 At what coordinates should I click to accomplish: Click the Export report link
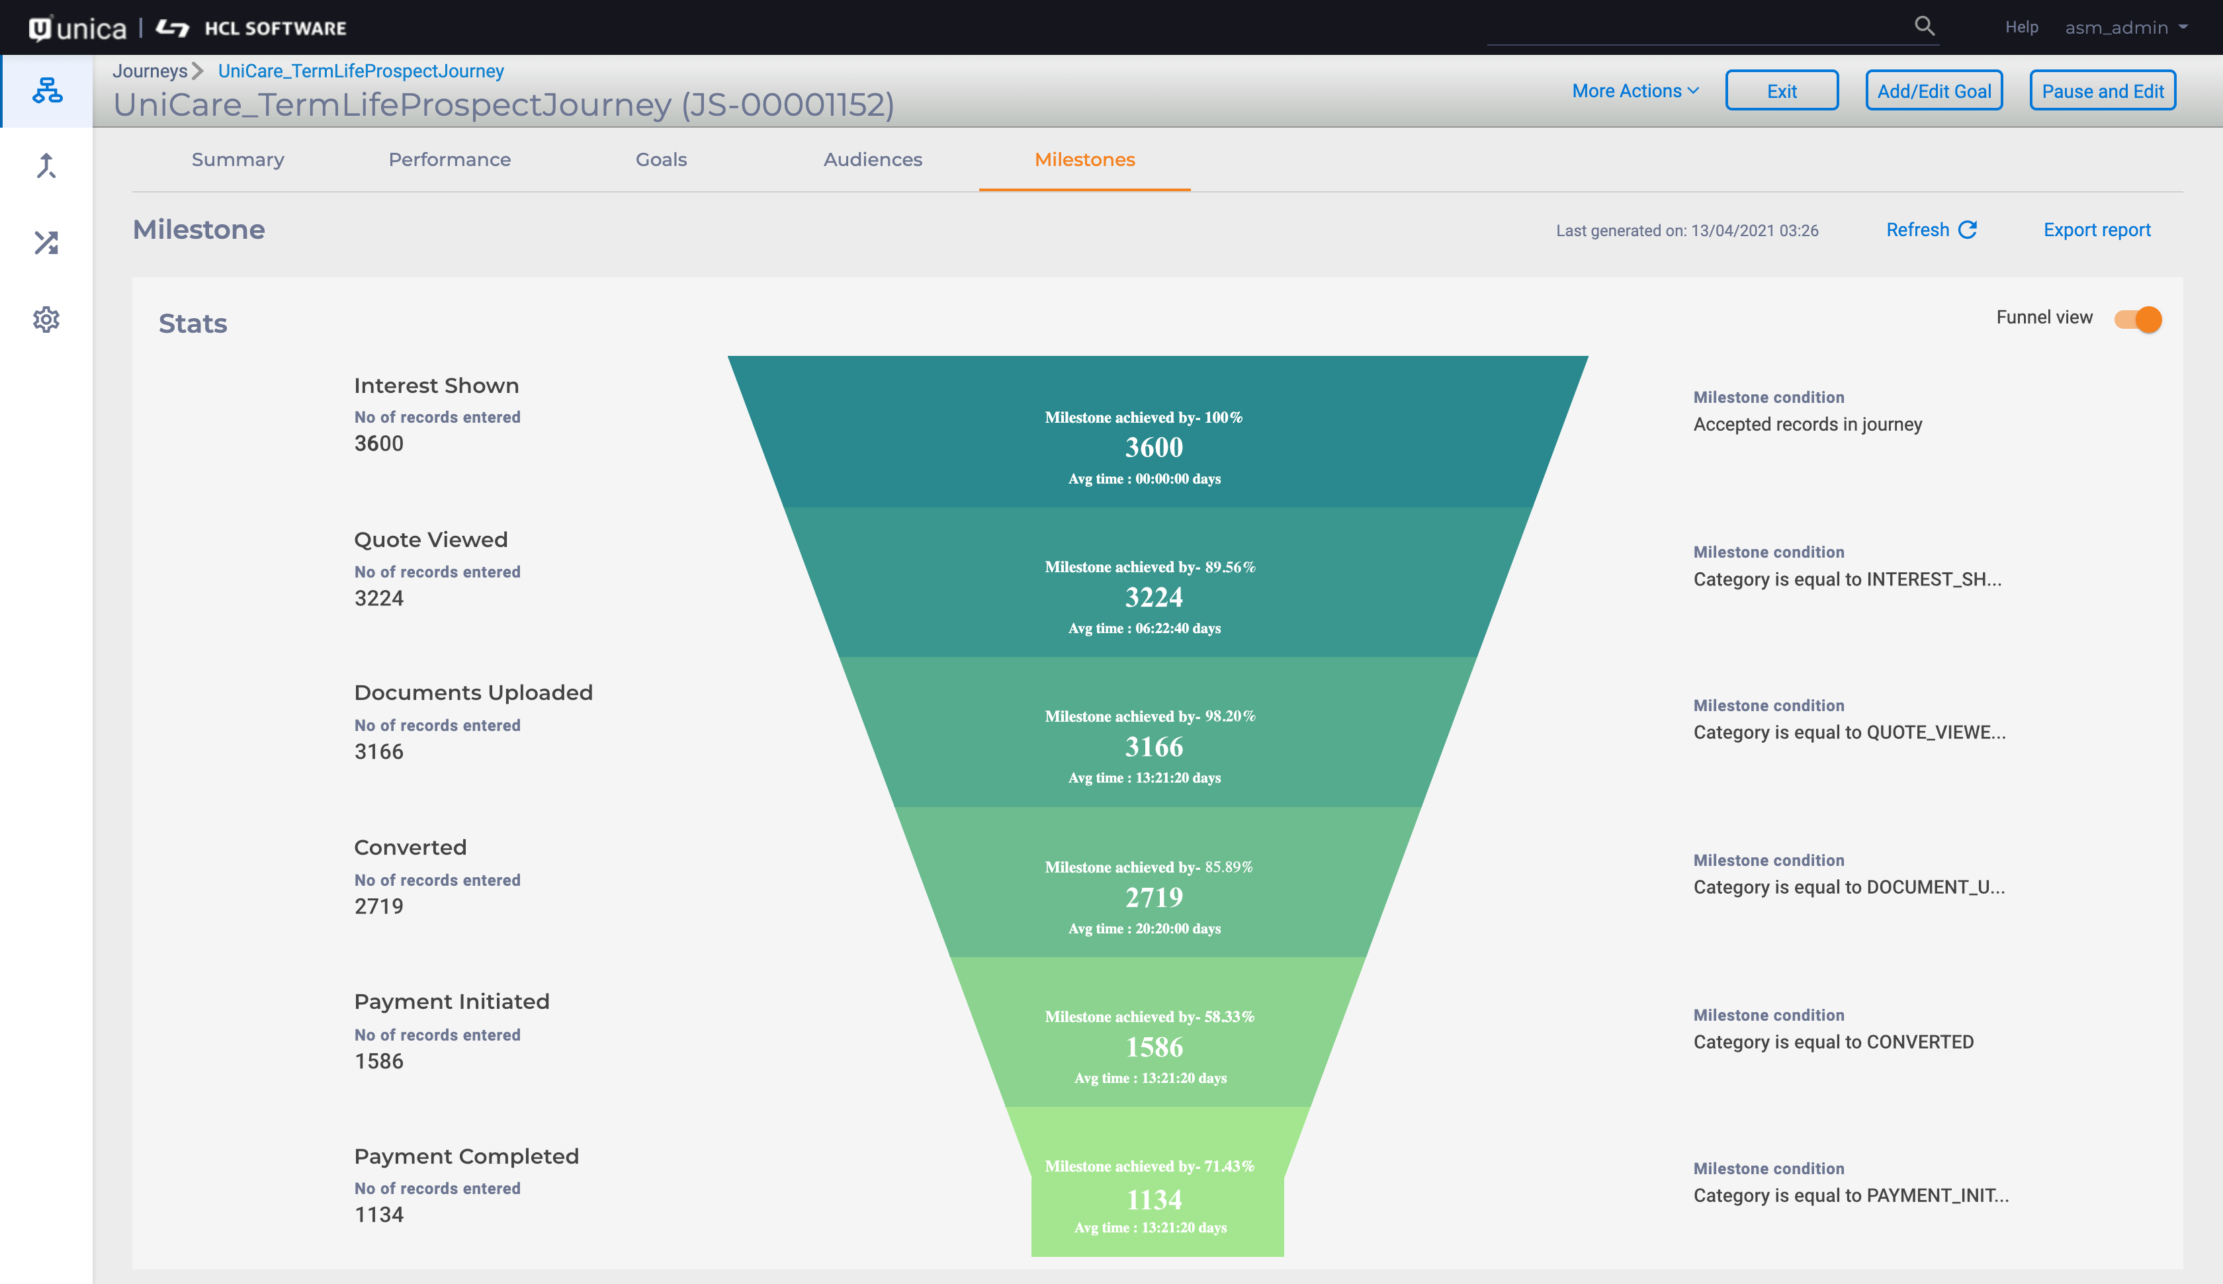click(x=2097, y=230)
